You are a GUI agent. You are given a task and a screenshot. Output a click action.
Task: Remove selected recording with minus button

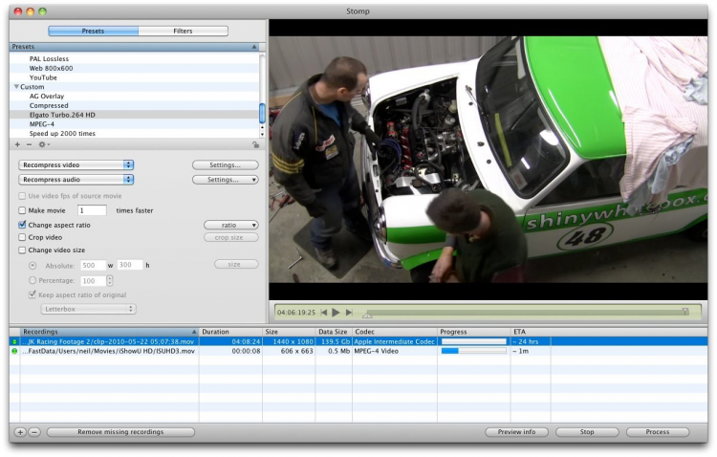33,432
